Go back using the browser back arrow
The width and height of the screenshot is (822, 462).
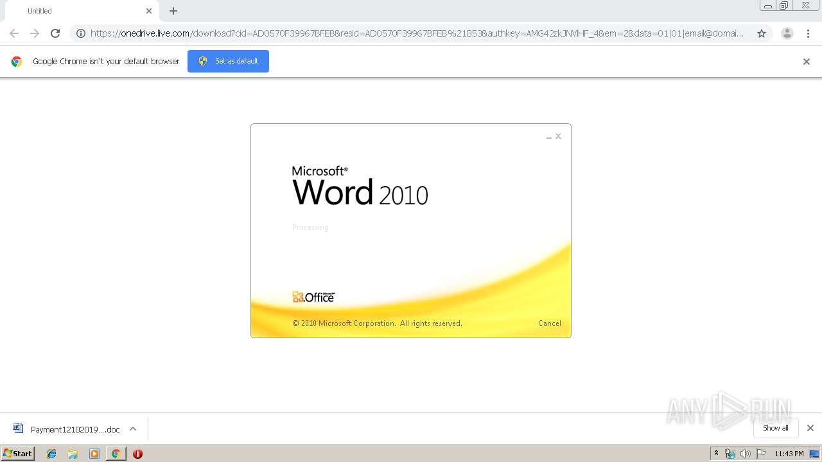(x=14, y=33)
